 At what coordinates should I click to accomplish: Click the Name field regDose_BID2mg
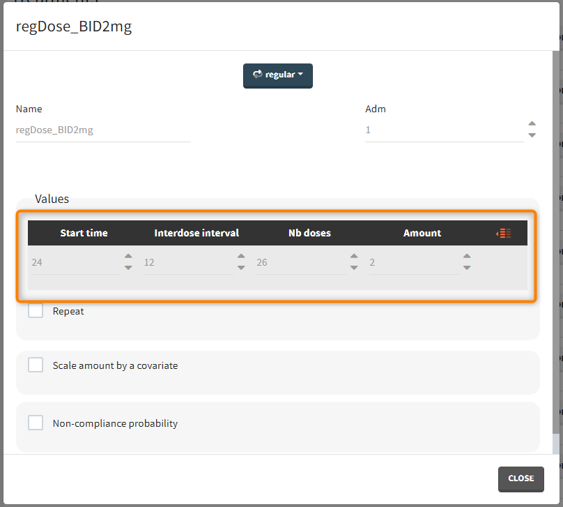102,130
